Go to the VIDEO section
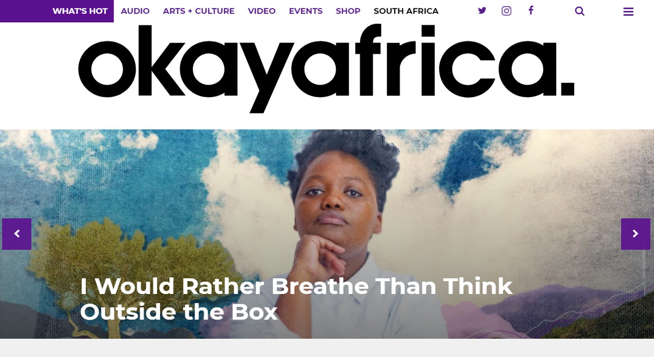Screen dimensions: 654x357 point(262,11)
